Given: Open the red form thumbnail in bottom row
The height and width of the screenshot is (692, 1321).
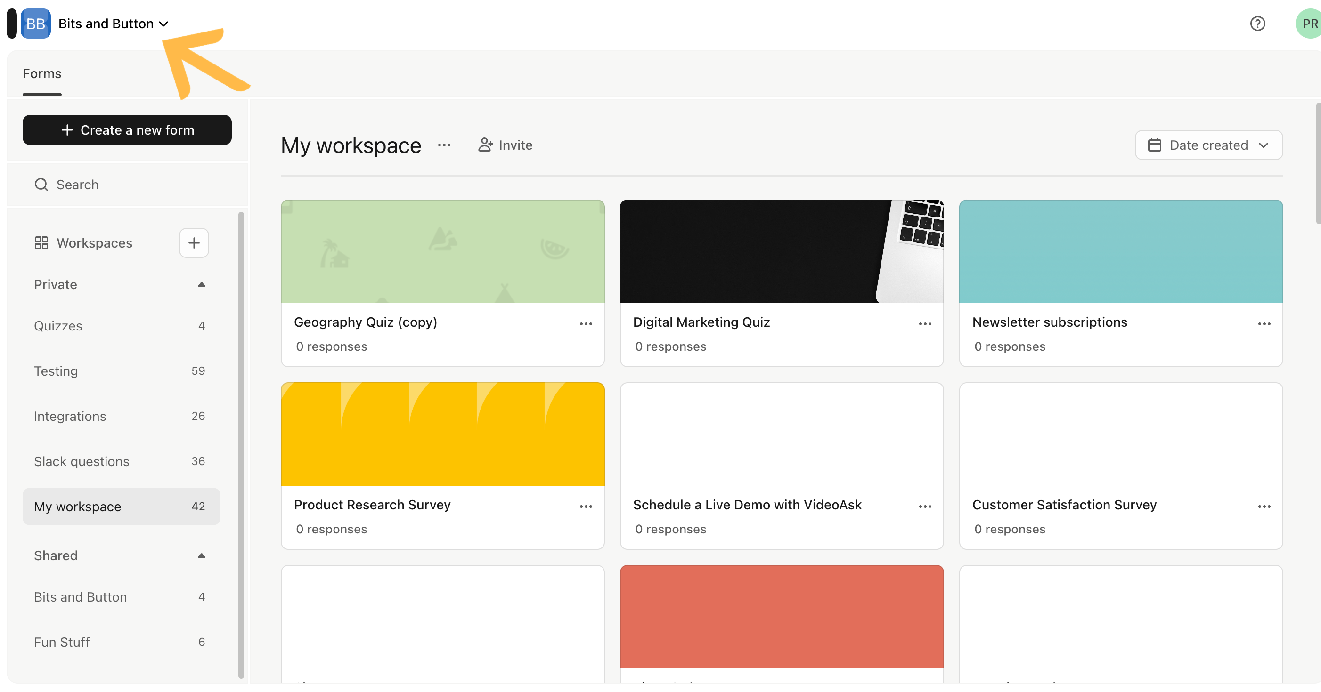Looking at the screenshot, I should click(x=782, y=617).
